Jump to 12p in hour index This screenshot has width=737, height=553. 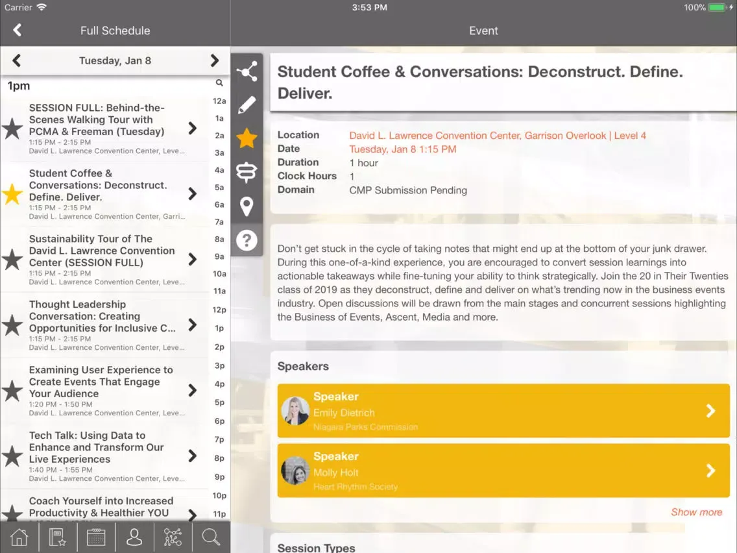(219, 310)
